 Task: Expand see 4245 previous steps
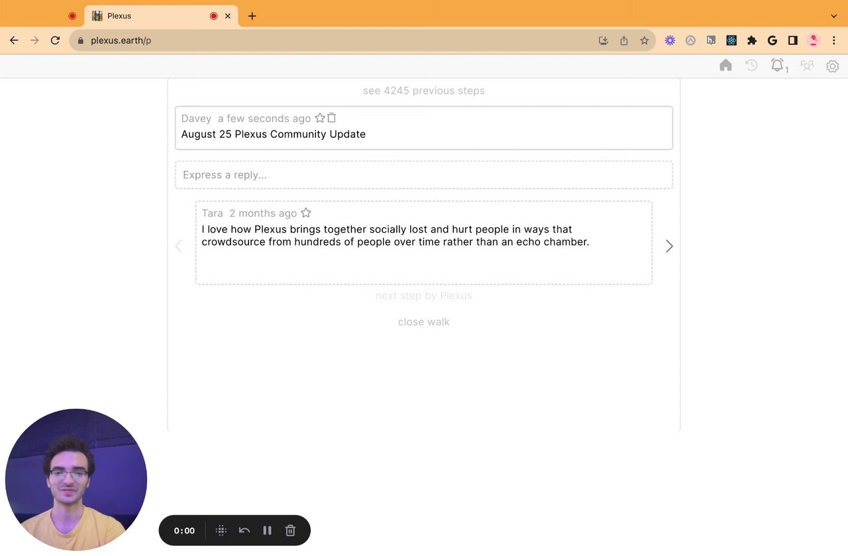424,91
